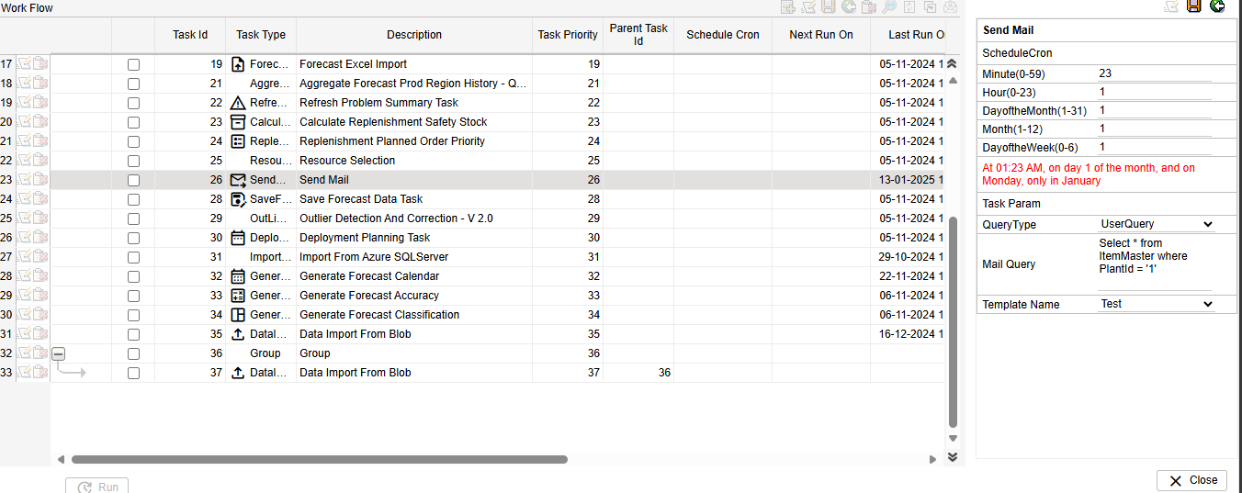Click the Minute(0-59) input field

click(x=1154, y=73)
